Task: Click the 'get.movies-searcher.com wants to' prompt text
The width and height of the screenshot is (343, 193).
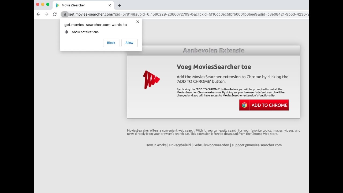Action: pyautogui.click(x=96, y=25)
